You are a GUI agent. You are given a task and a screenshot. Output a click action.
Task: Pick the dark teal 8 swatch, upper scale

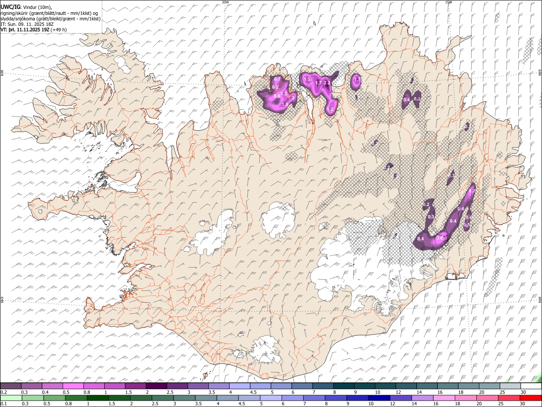(x=343, y=386)
